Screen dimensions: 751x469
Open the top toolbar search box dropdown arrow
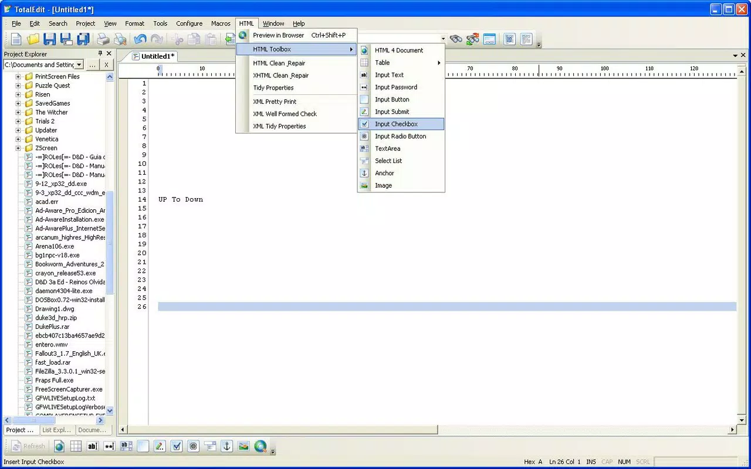442,39
